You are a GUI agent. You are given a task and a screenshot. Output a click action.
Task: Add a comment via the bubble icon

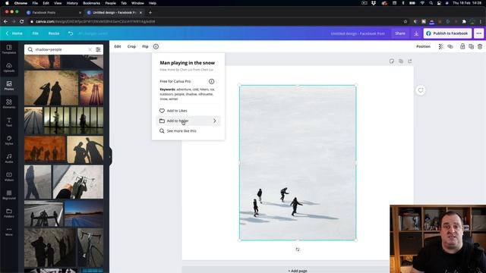click(421, 90)
